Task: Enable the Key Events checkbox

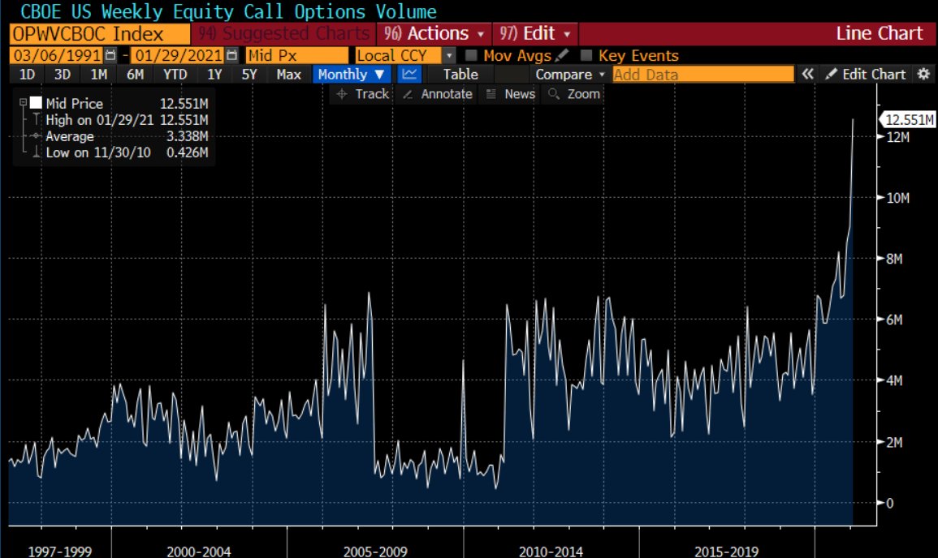Action: 586,56
